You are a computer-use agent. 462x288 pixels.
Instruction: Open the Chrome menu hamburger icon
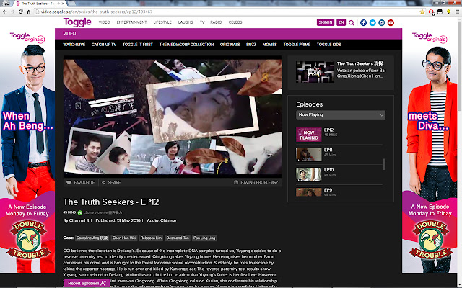click(x=457, y=12)
